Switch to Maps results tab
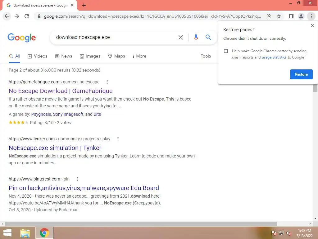Image resolution: width=318 pixels, height=239 pixels. click(x=116, y=56)
